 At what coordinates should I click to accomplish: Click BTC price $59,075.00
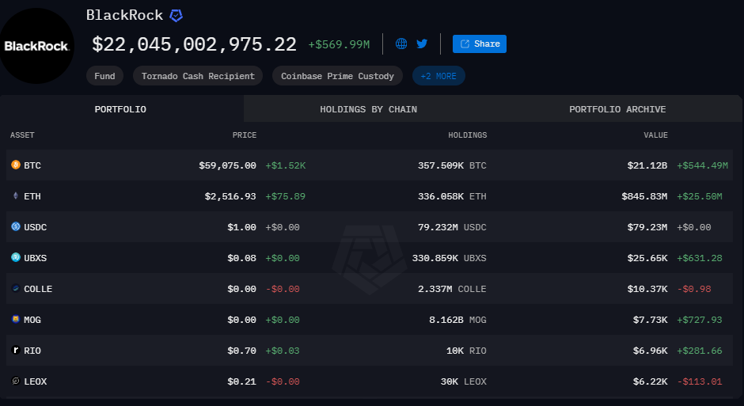228,165
